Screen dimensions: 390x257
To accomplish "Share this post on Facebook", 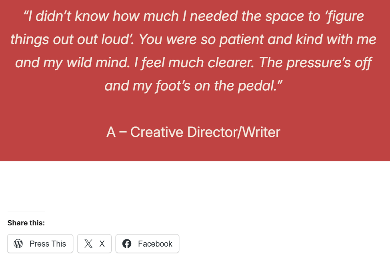I will point(148,244).
